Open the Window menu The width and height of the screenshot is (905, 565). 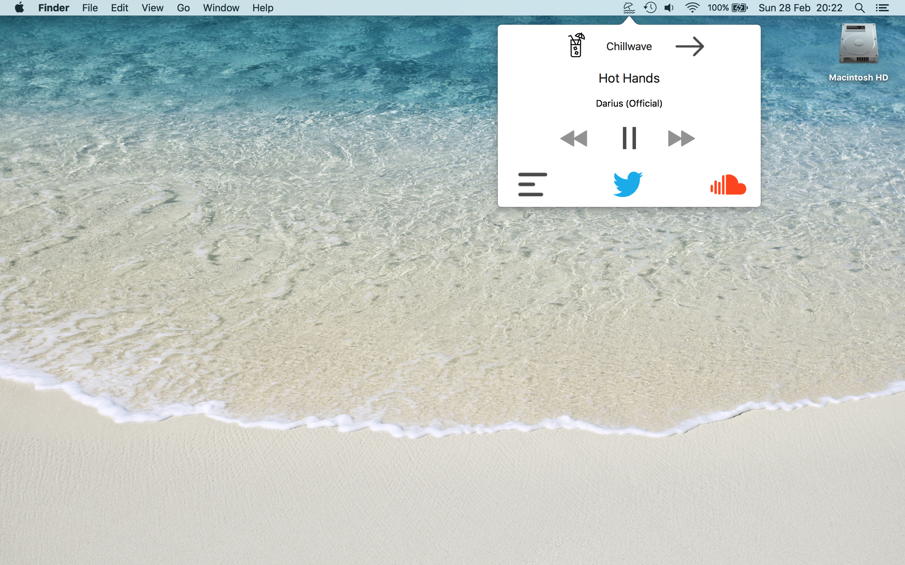click(x=221, y=8)
